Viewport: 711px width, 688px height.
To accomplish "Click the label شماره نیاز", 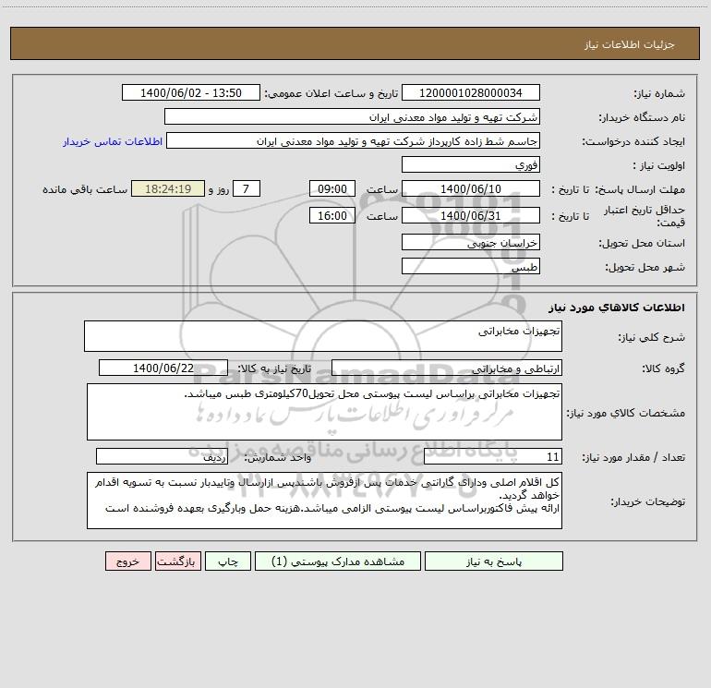I will click(659, 94).
